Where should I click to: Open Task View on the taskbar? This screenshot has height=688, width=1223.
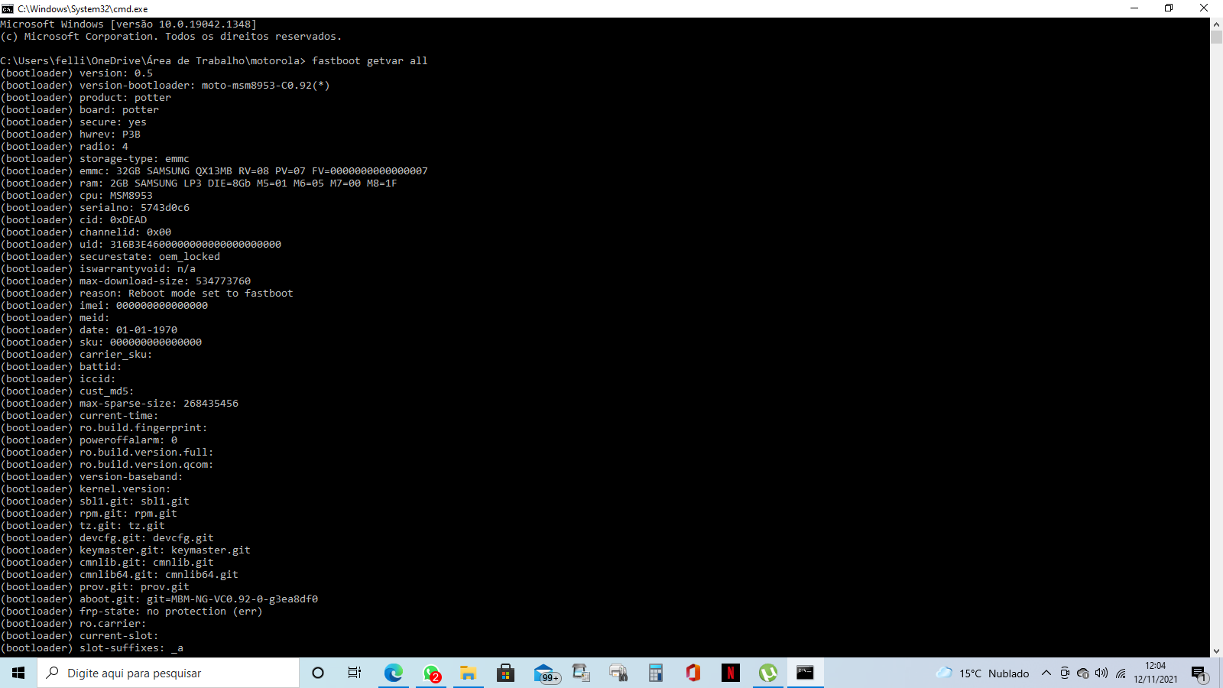355,673
